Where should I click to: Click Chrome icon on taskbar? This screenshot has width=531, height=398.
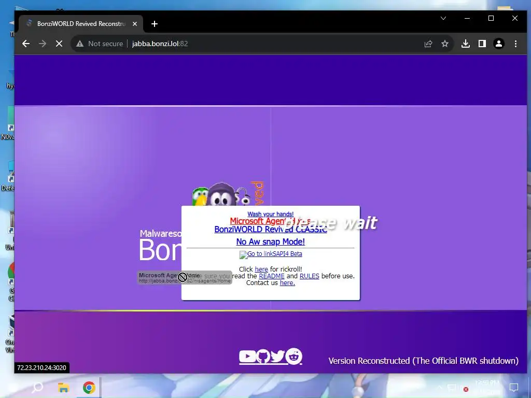pos(89,388)
